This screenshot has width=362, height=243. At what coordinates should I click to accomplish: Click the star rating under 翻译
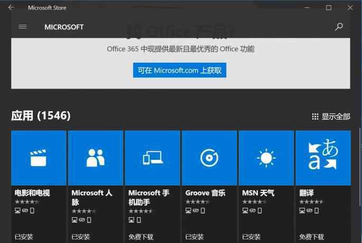(311, 202)
